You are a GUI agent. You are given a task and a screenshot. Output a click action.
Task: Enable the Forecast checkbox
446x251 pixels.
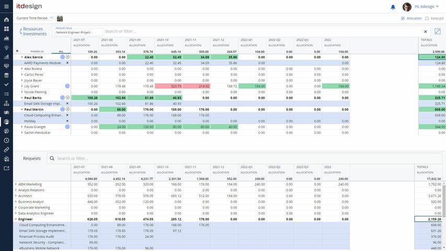(427, 18)
